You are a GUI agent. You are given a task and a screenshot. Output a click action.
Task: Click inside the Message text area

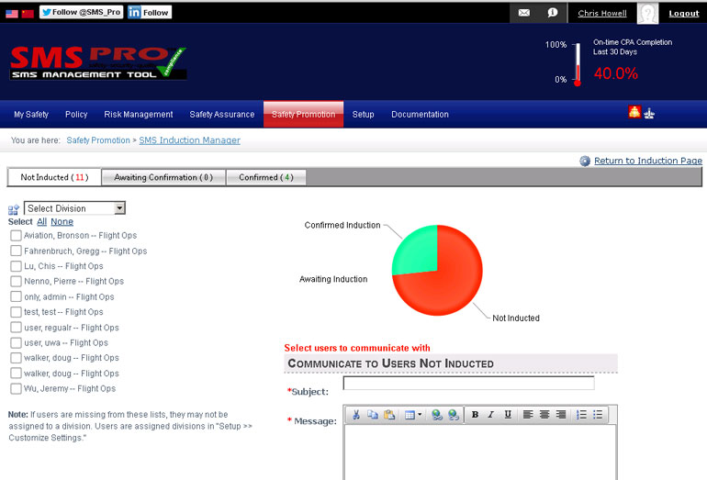tap(480, 452)
